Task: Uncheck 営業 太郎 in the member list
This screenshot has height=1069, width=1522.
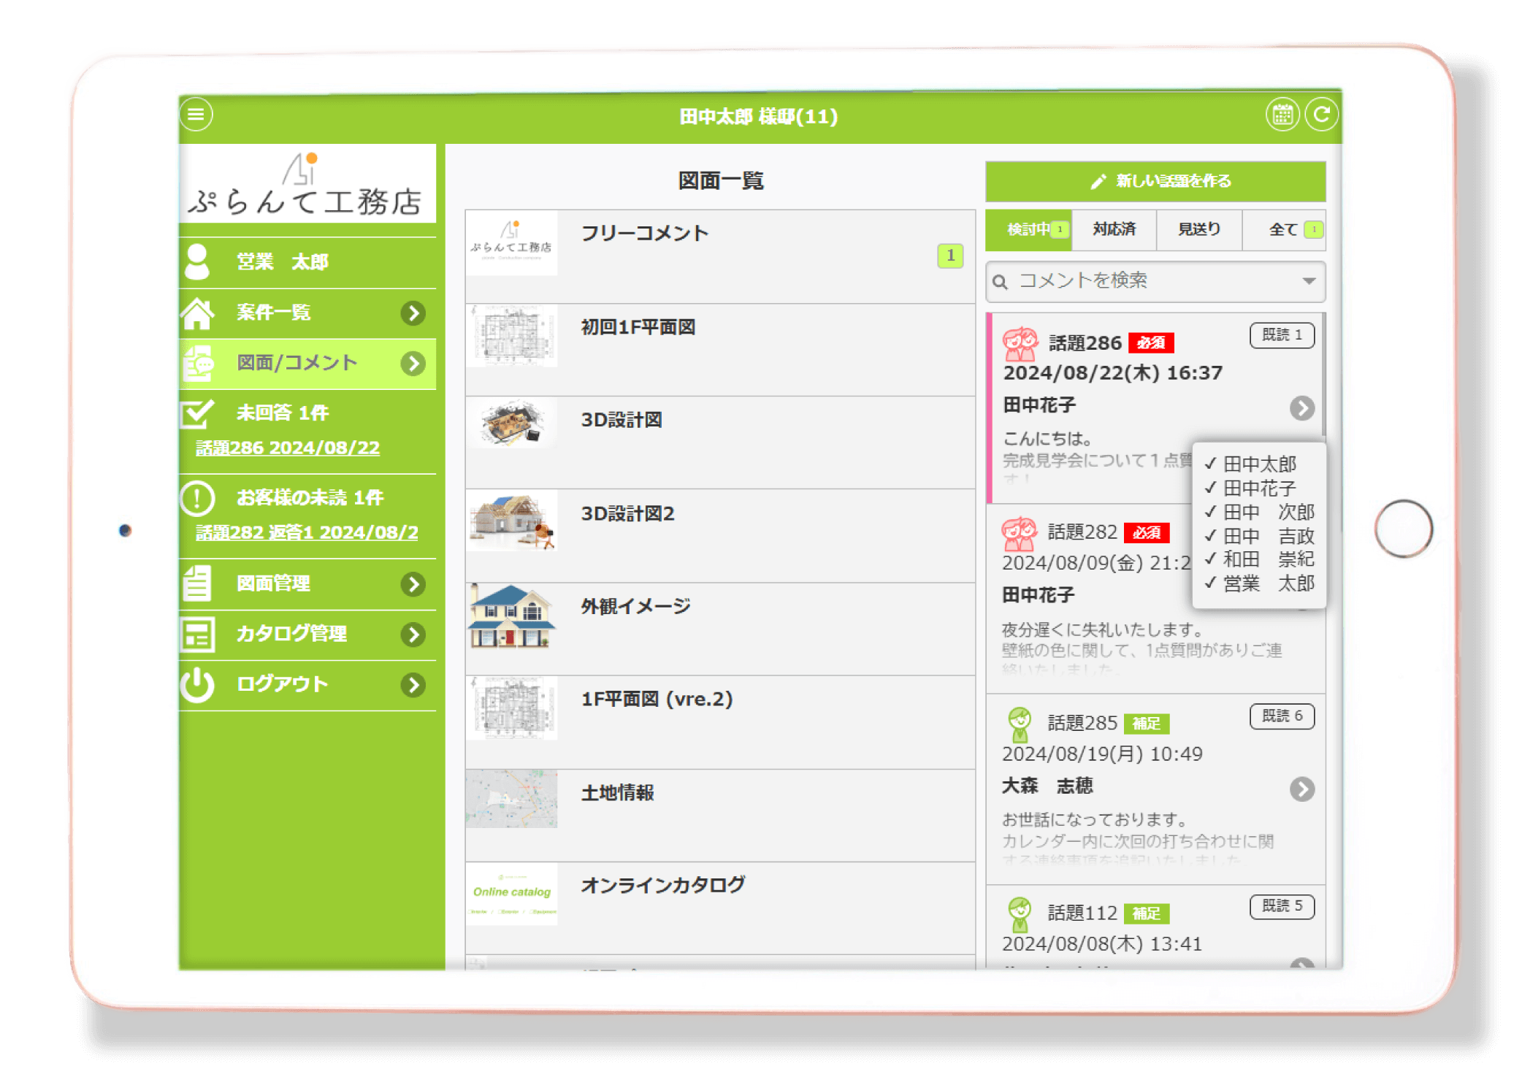Action: 1212,583
